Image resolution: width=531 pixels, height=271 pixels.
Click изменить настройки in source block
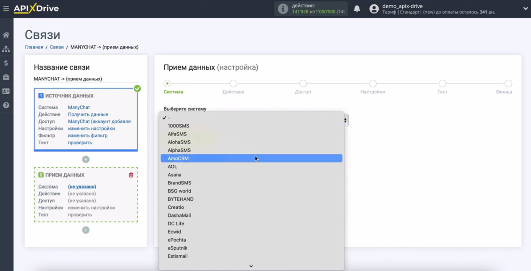[91, 128]
